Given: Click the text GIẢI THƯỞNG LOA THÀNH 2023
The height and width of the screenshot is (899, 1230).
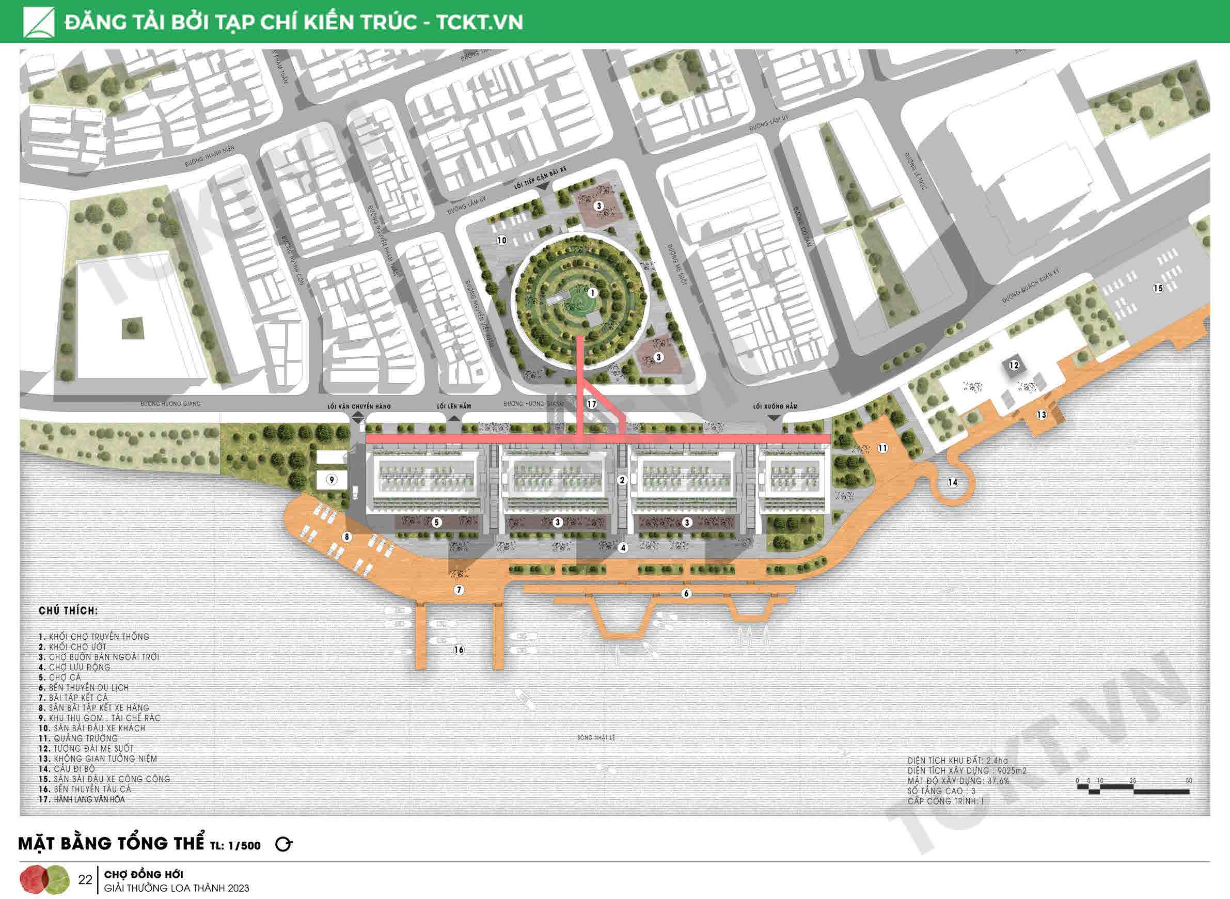Looking at the screenshot, I should pyautogui.click(x=176, y=888).
